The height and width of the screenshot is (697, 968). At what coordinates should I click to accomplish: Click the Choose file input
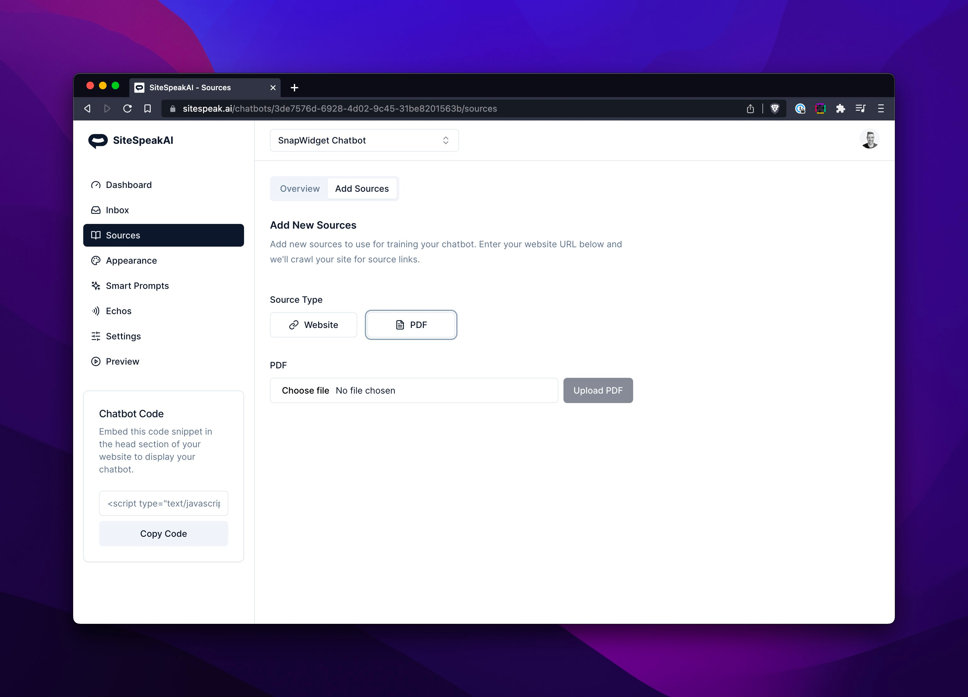(306, 390)
